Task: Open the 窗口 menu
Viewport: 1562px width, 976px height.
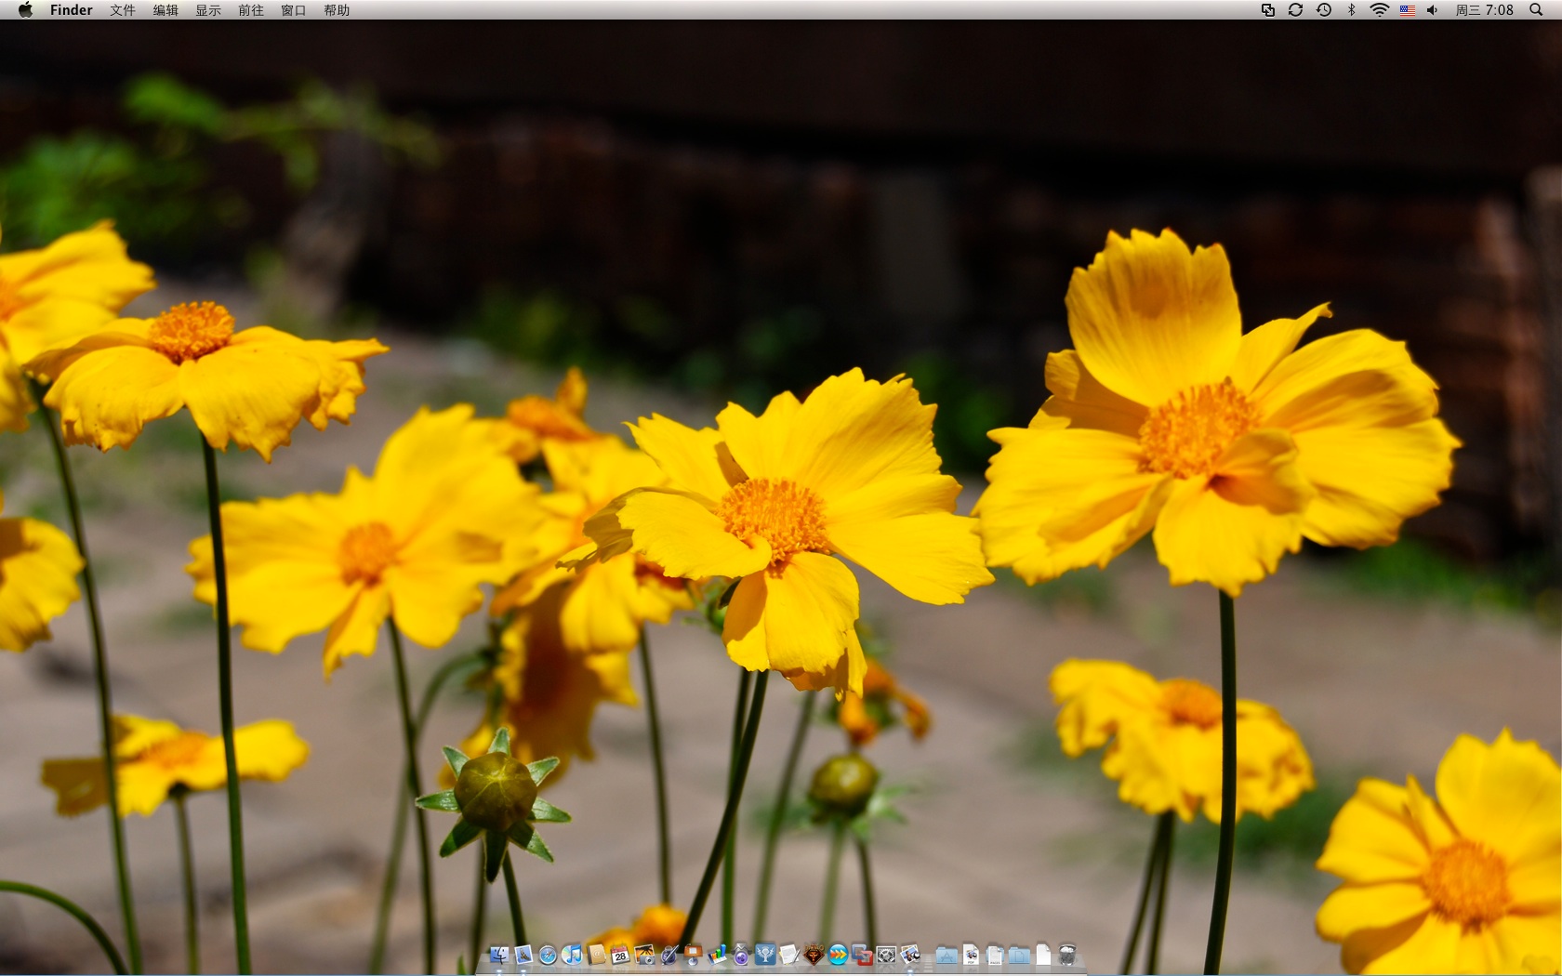Action: [x=294, y=10]
